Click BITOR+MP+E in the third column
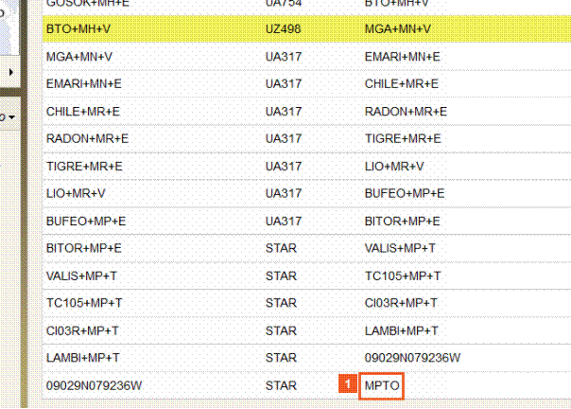This screenshot has width=571, height=409. click(x=403, y=222)
